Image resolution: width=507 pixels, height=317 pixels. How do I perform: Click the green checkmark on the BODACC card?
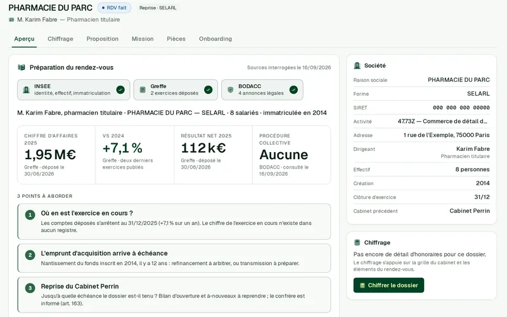point(293,89)
